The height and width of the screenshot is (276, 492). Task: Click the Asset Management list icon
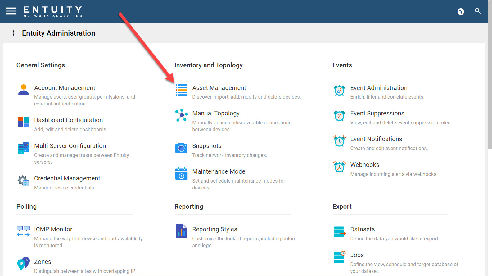(x=182, y=90)
